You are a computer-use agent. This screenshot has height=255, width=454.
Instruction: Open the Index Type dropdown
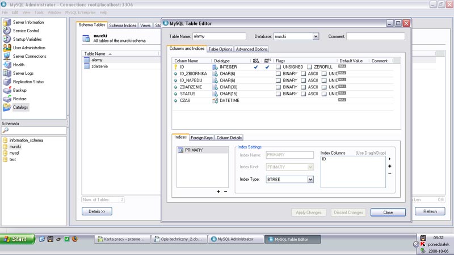(310, 180)
